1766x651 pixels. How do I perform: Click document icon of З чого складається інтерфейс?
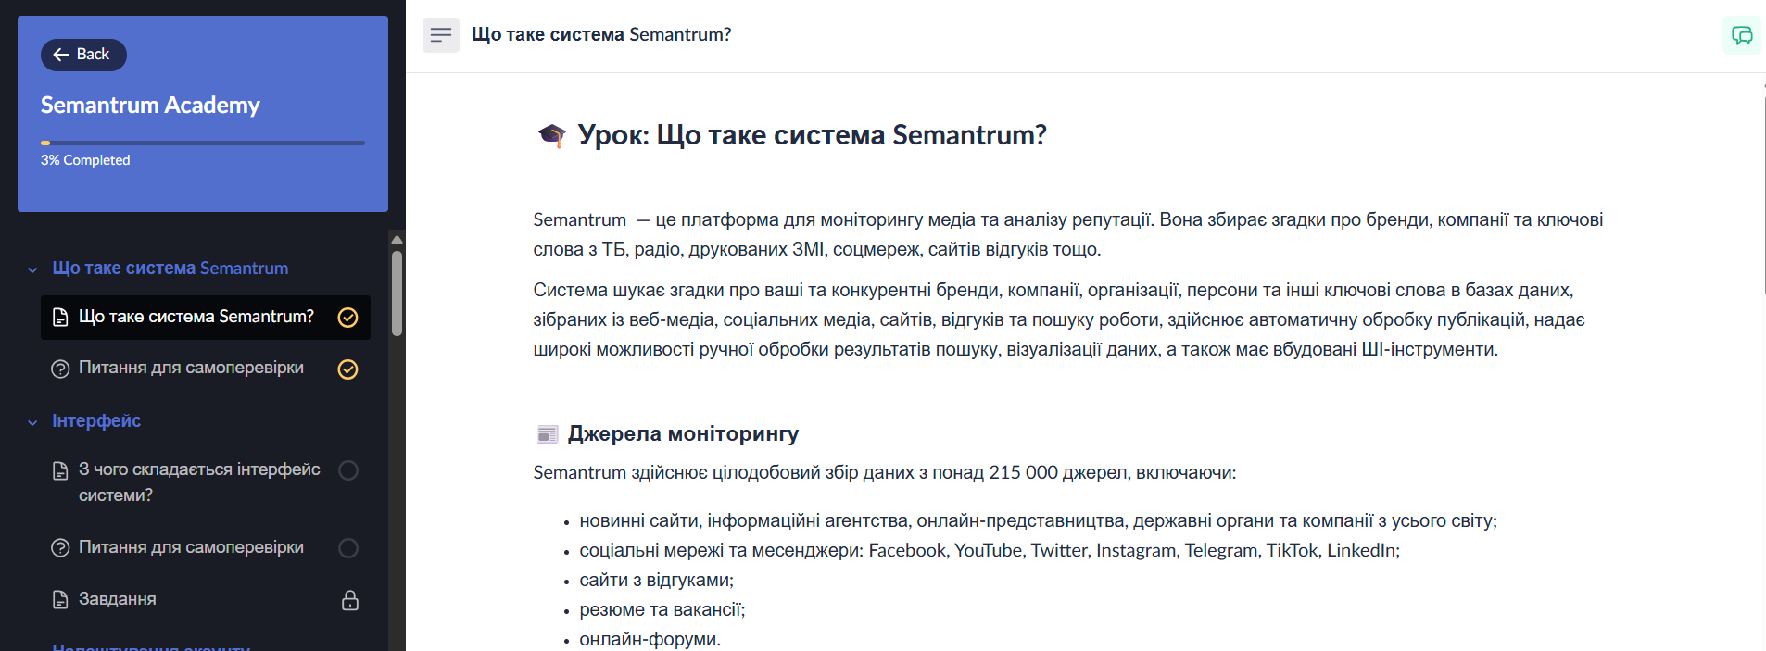[60, 470]
